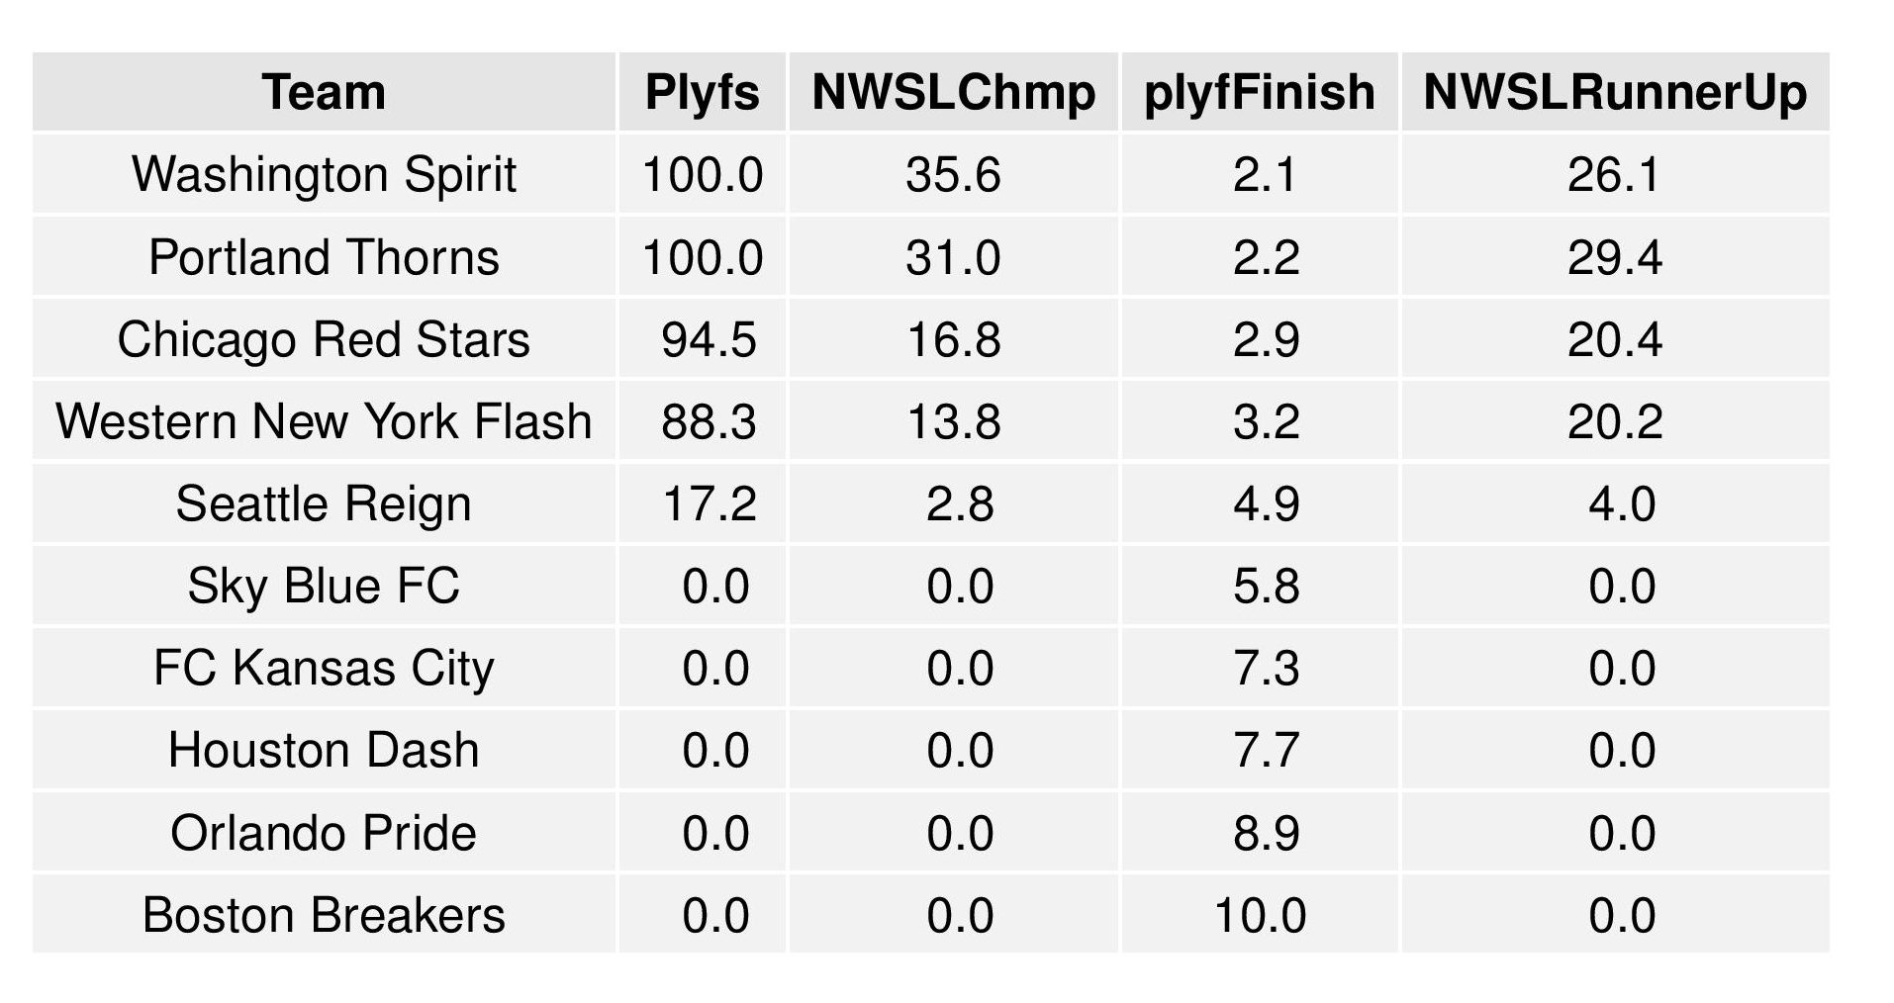Viewport: 1894px width, 1003px height.
Task: Select the Houston Dash team cell
Action: [x=324, y=750]
